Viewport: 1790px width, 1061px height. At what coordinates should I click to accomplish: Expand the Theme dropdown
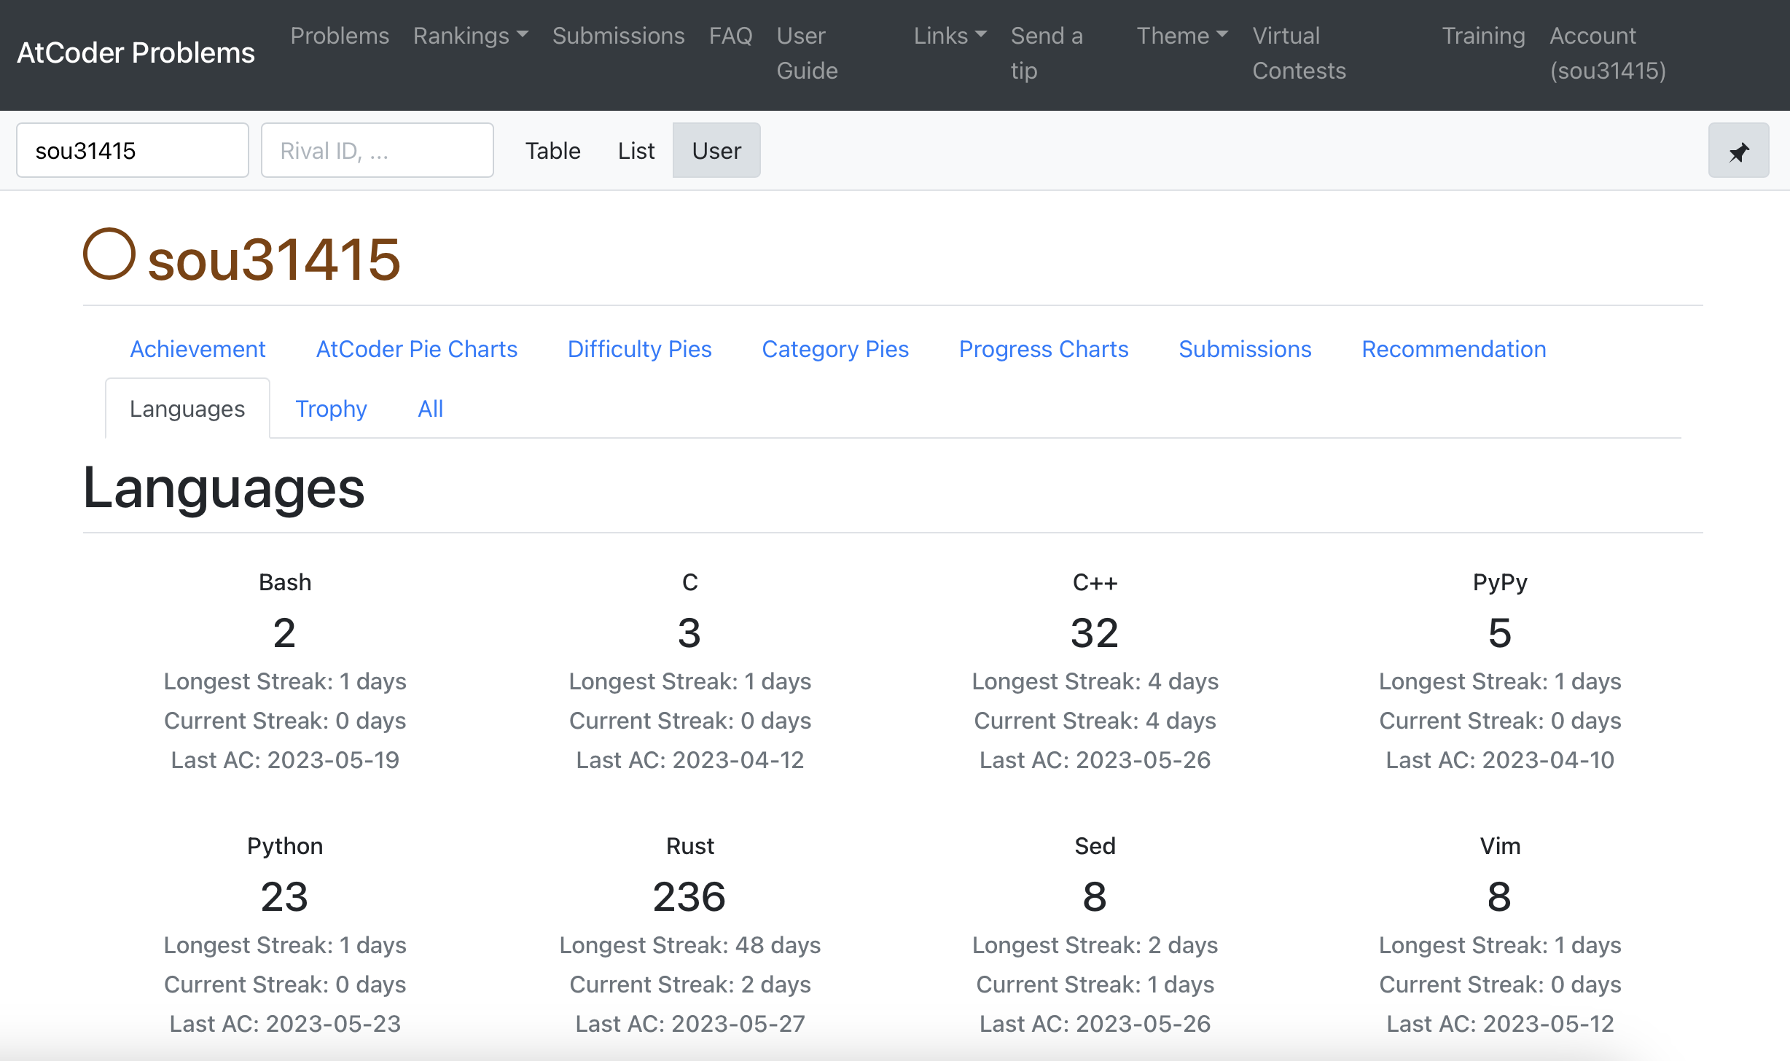point(1181,36)
